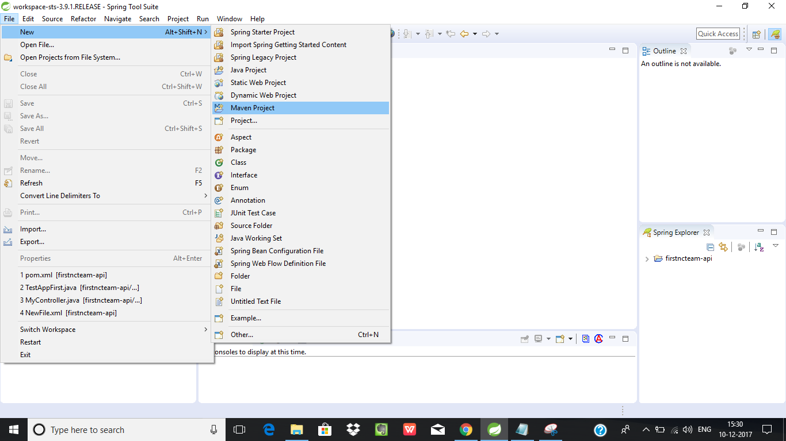
Task: Open a new console in the Console view
Action: click(559, 338)
